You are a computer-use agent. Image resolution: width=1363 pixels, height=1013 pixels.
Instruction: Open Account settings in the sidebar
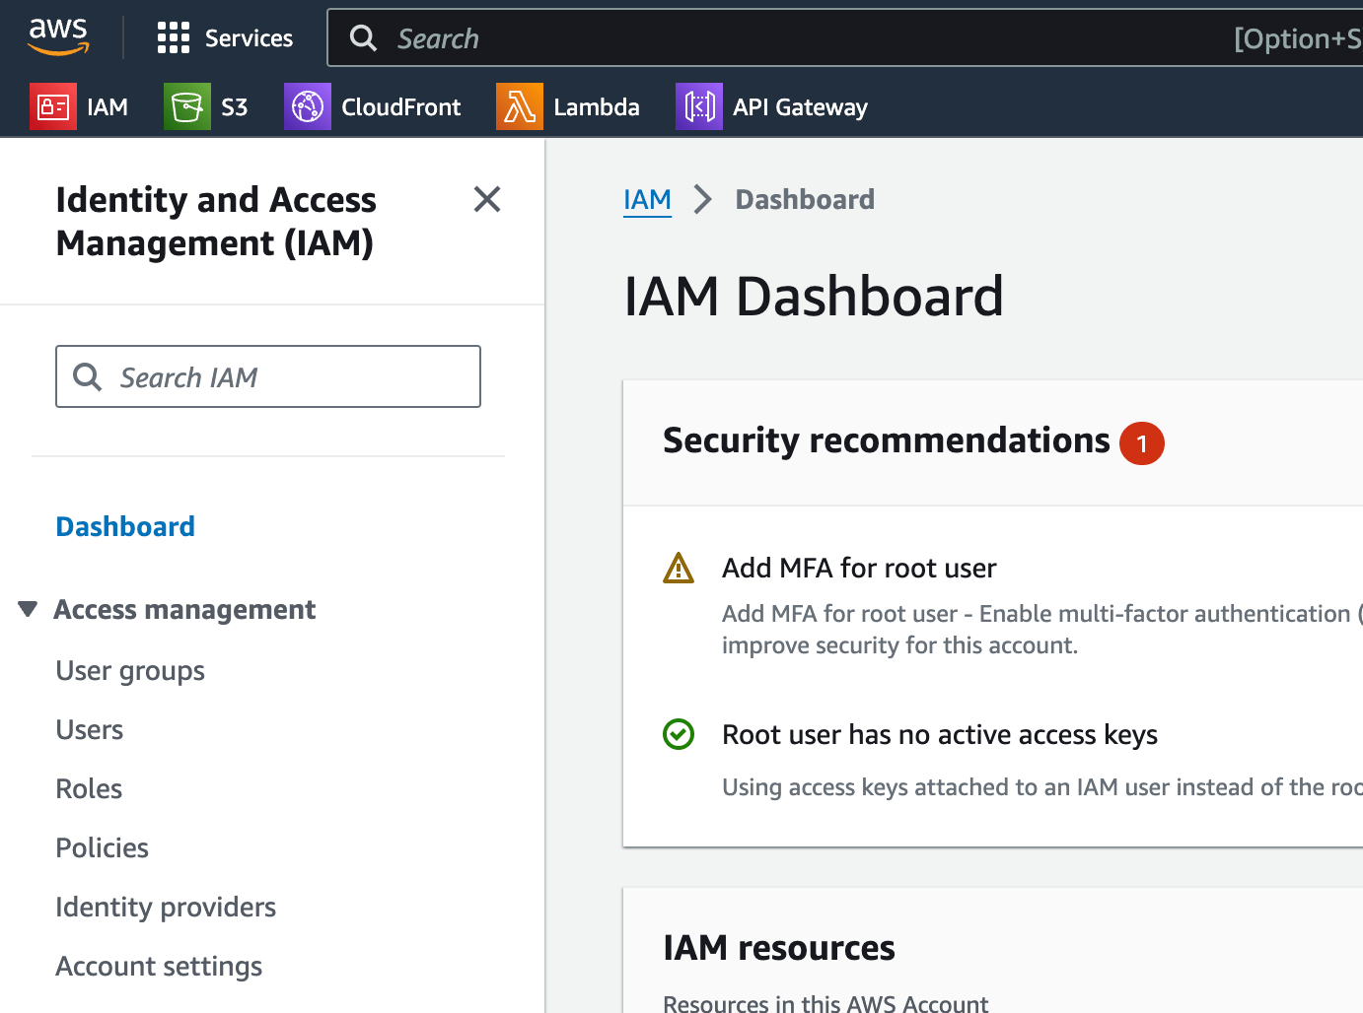pos(159,967)
